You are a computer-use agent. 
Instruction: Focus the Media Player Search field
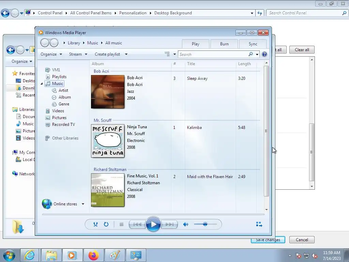pyautogui.click(x=213, y=54)
